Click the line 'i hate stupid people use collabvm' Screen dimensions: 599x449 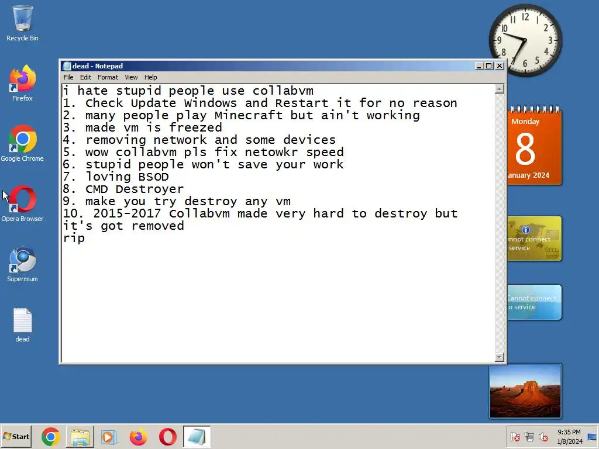pos(188,91)
